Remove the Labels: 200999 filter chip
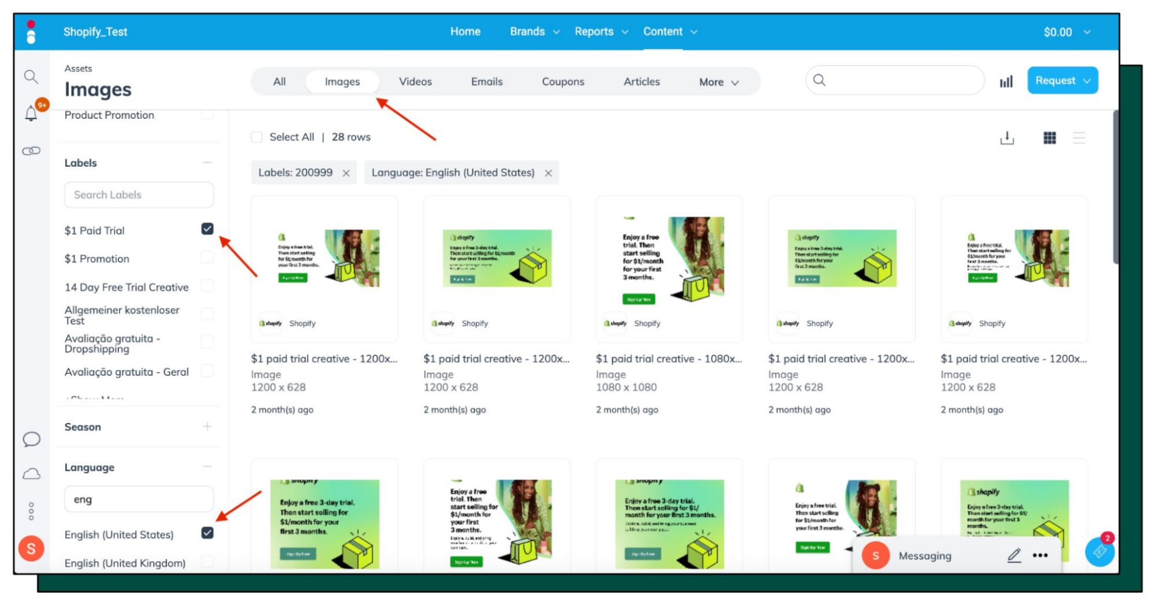 click(x=346, y=173)
